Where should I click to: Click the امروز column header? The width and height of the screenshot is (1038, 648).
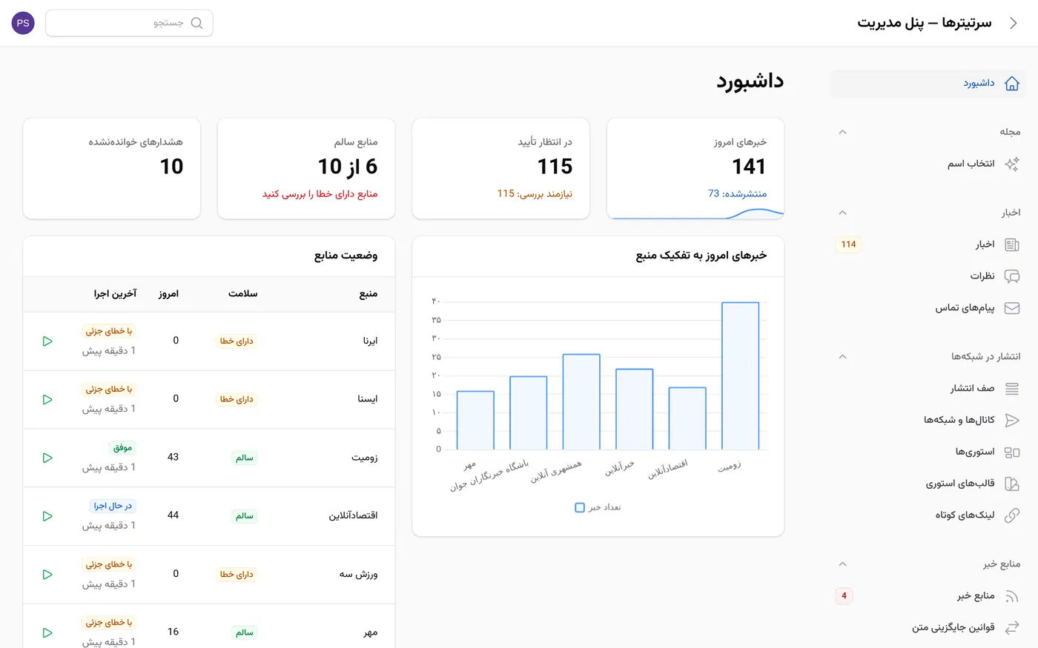pyautogui.click(x=168, y=294)
